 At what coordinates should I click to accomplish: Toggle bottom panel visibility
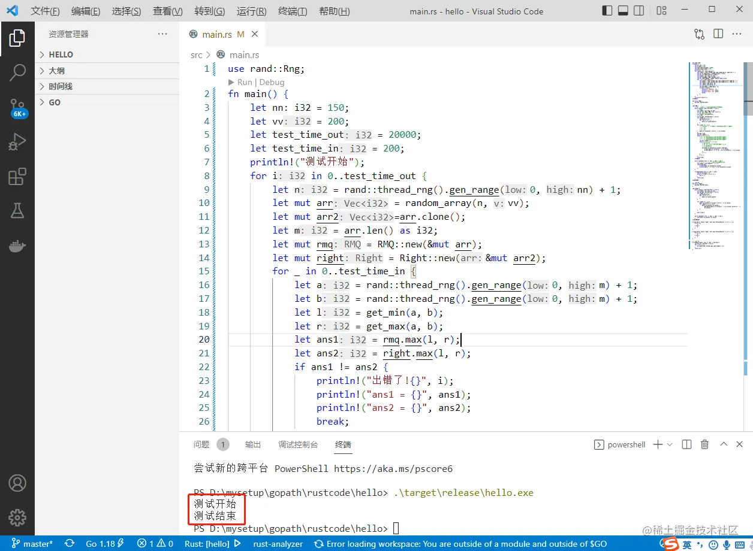(x=623, y=11)
